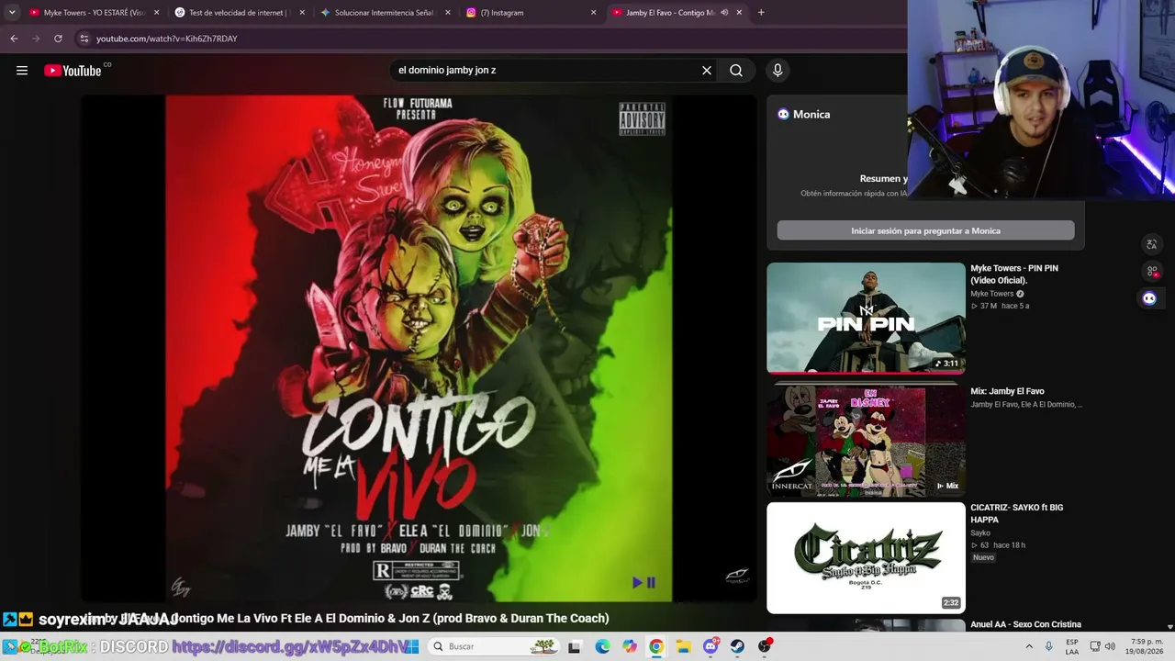The image size is (1175, 661).
Task: Click the Windows taskbar search box
Action: pyautogui.click(x=493, y=646)
